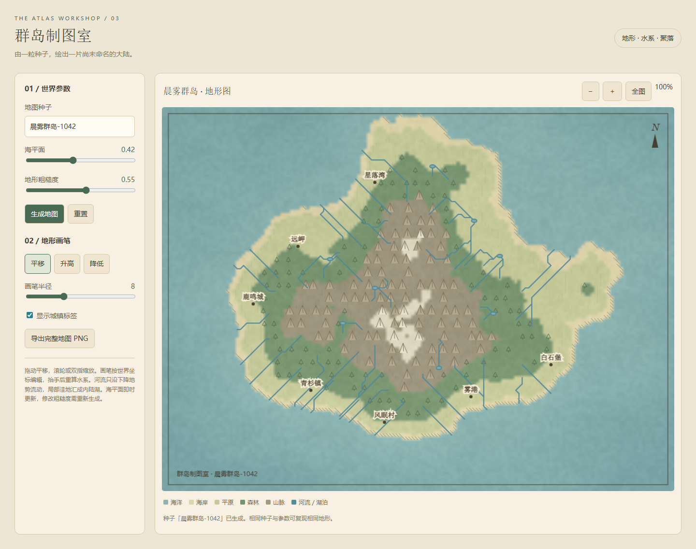Fit the whole map with 全图 button
The height and width of the screenshot is (549, 696).
(x=638, y=91)
